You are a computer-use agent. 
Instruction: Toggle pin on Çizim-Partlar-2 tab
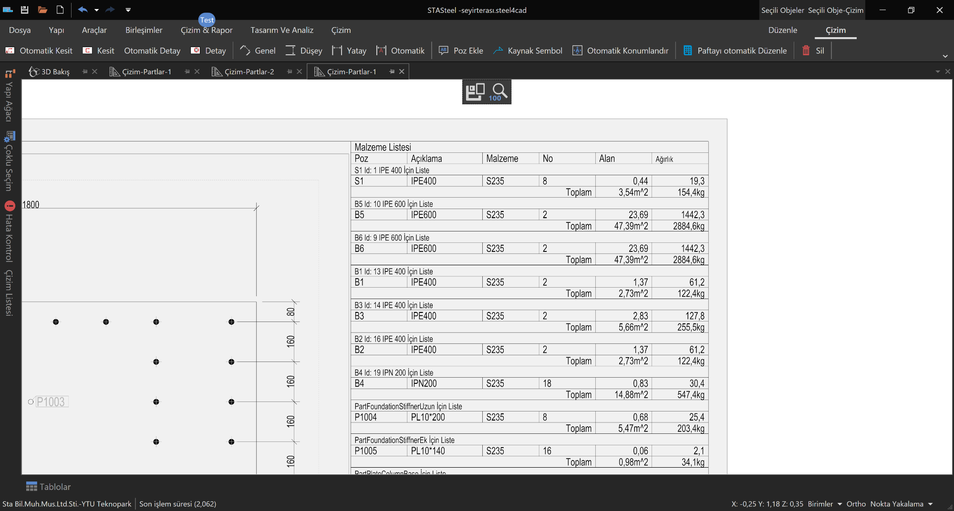(x=290, y=71)
